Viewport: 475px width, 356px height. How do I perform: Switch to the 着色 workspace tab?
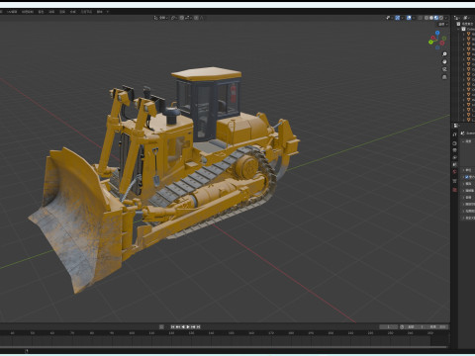click(41, 12)
